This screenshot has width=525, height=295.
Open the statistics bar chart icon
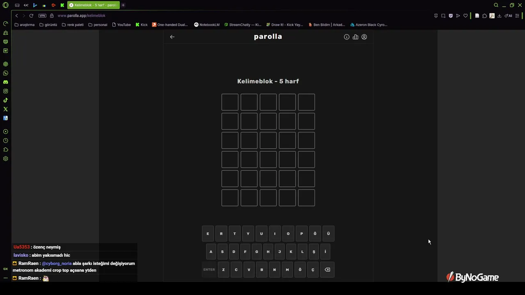coord(355,37)
